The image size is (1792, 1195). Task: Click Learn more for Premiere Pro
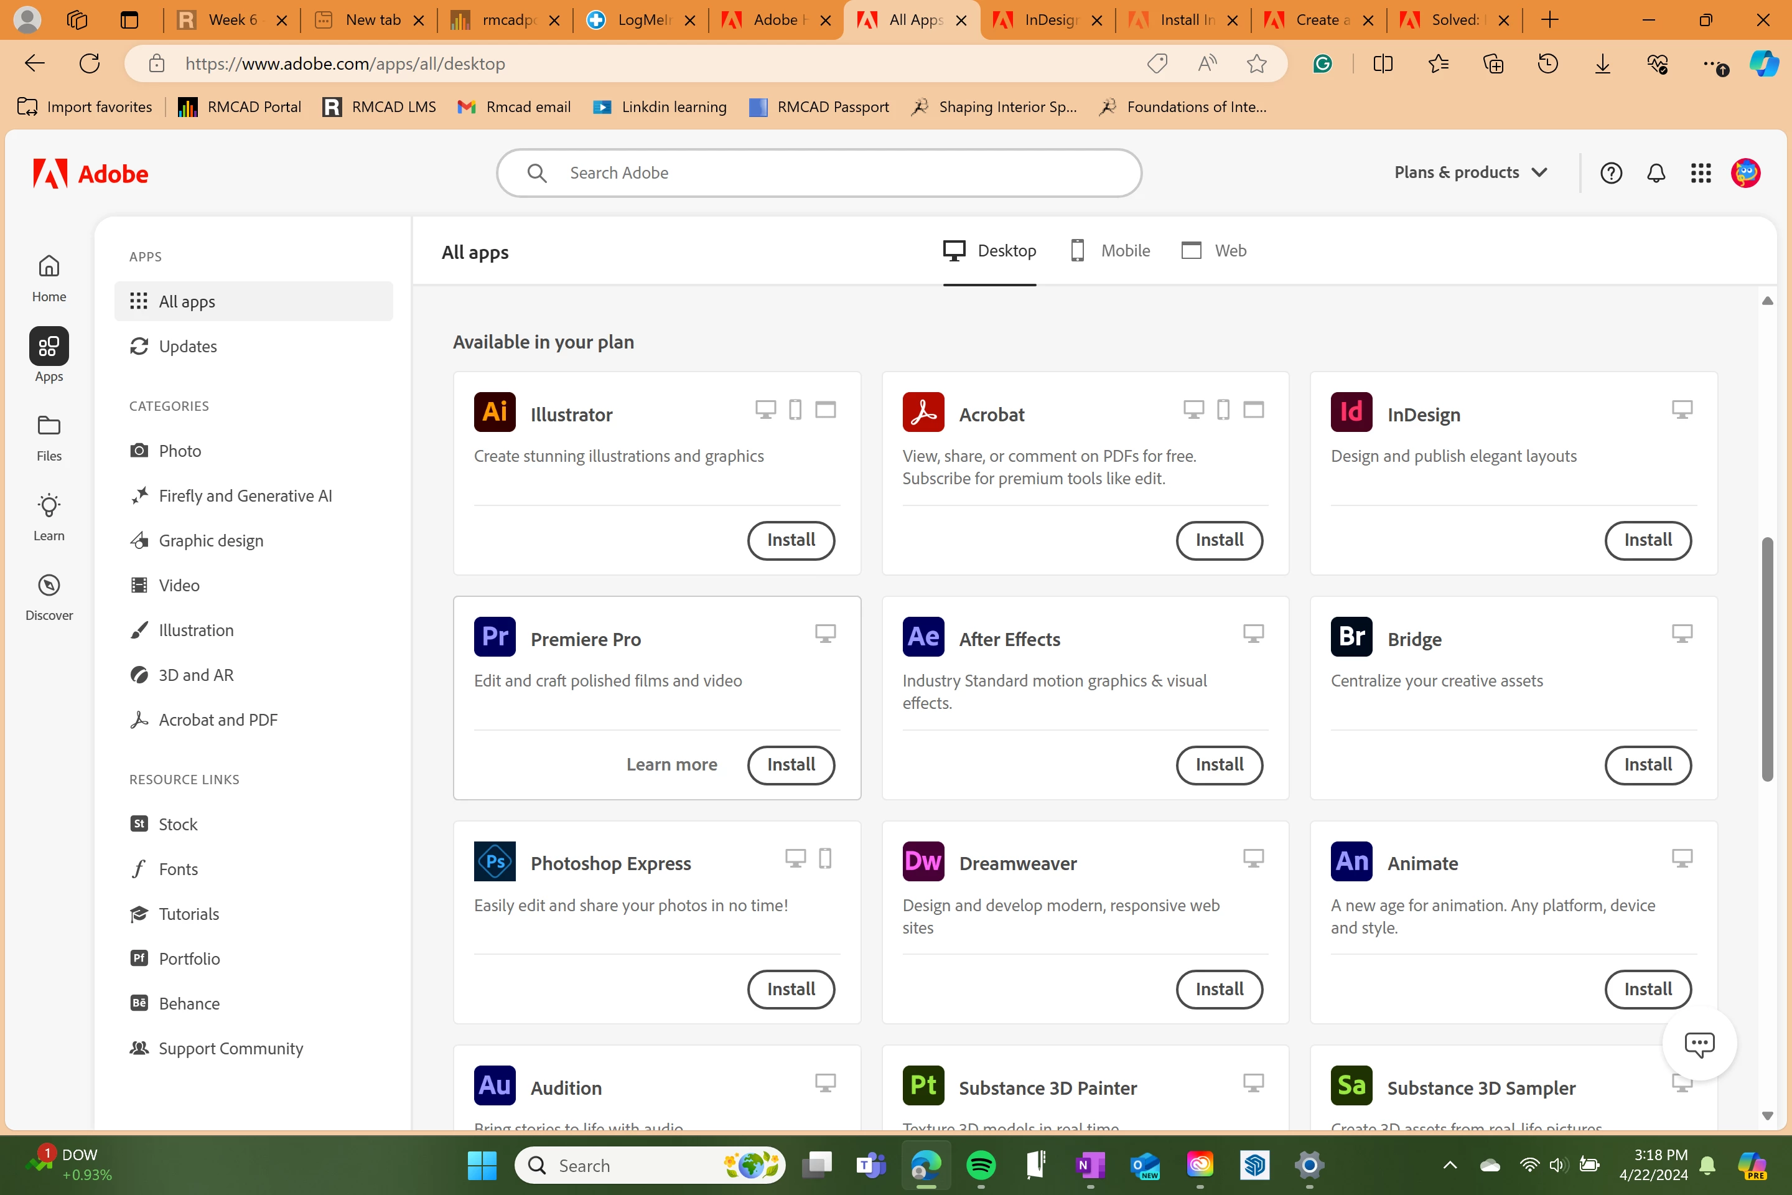[x=671, y=764]
